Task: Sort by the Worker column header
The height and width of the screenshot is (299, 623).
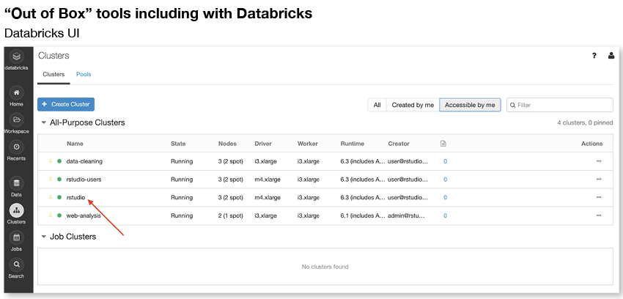Action: 308,144
